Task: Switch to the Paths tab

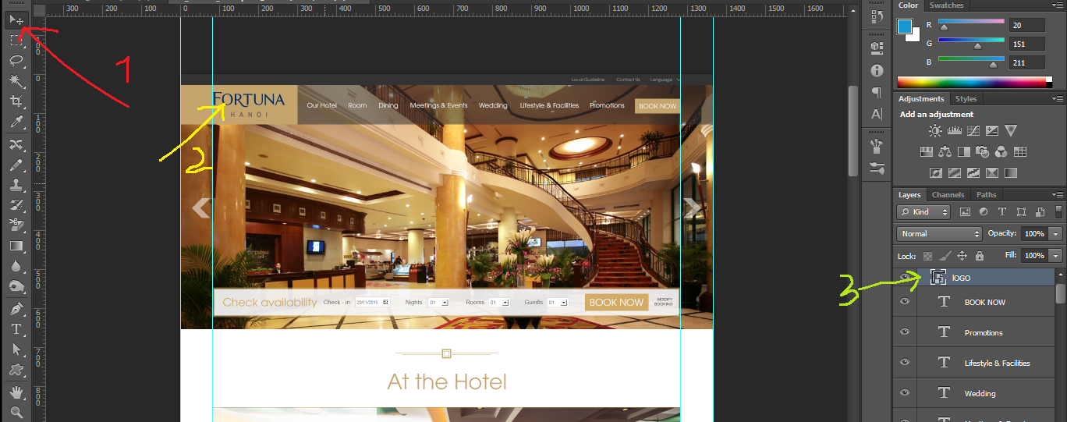Action: point(986,195)
